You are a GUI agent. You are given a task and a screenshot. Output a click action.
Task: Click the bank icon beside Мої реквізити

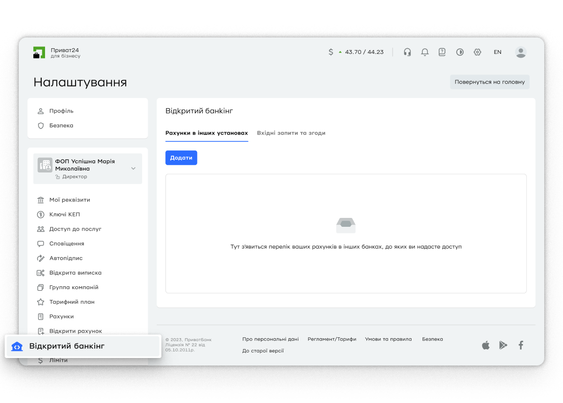point(40,200)
